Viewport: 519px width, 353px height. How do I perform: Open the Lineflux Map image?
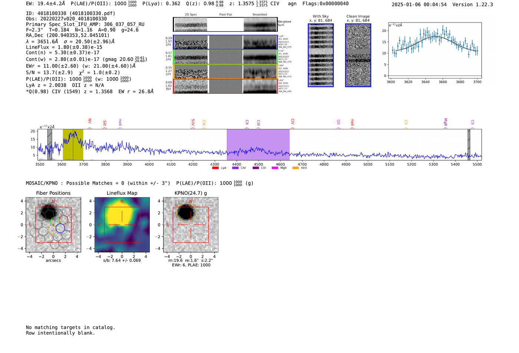point(122,224)
